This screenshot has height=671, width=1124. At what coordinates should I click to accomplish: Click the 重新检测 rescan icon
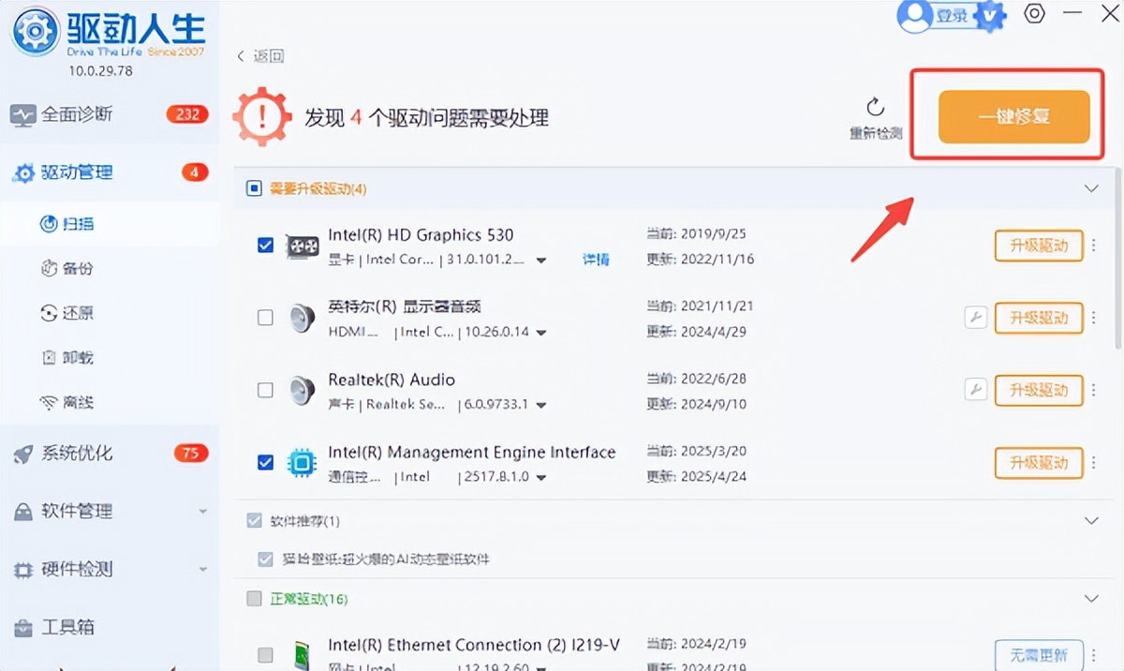pos(875,107)
